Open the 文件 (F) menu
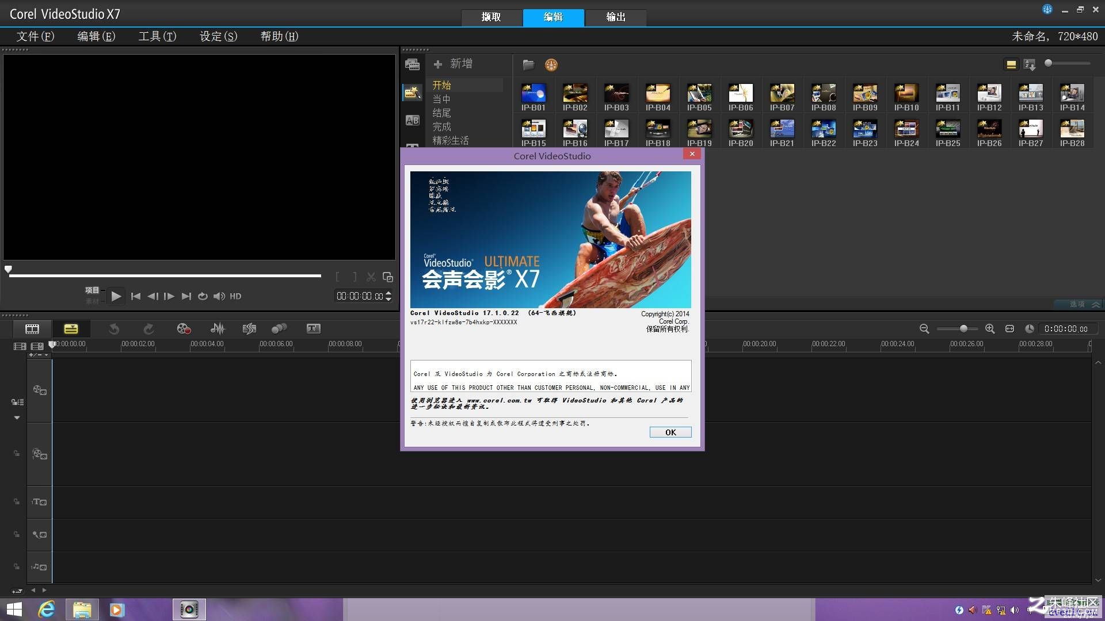Viewport: 1105px width, 621px height. (x=35, y=36)
